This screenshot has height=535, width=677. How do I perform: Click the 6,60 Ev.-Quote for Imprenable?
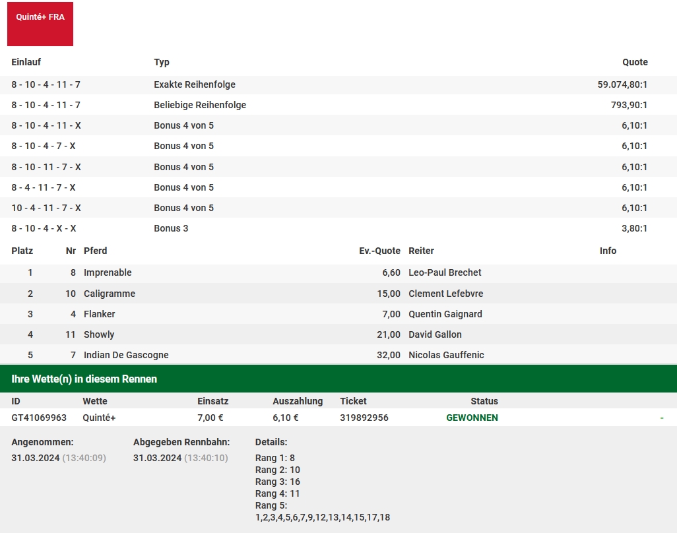tap(391, 273)
